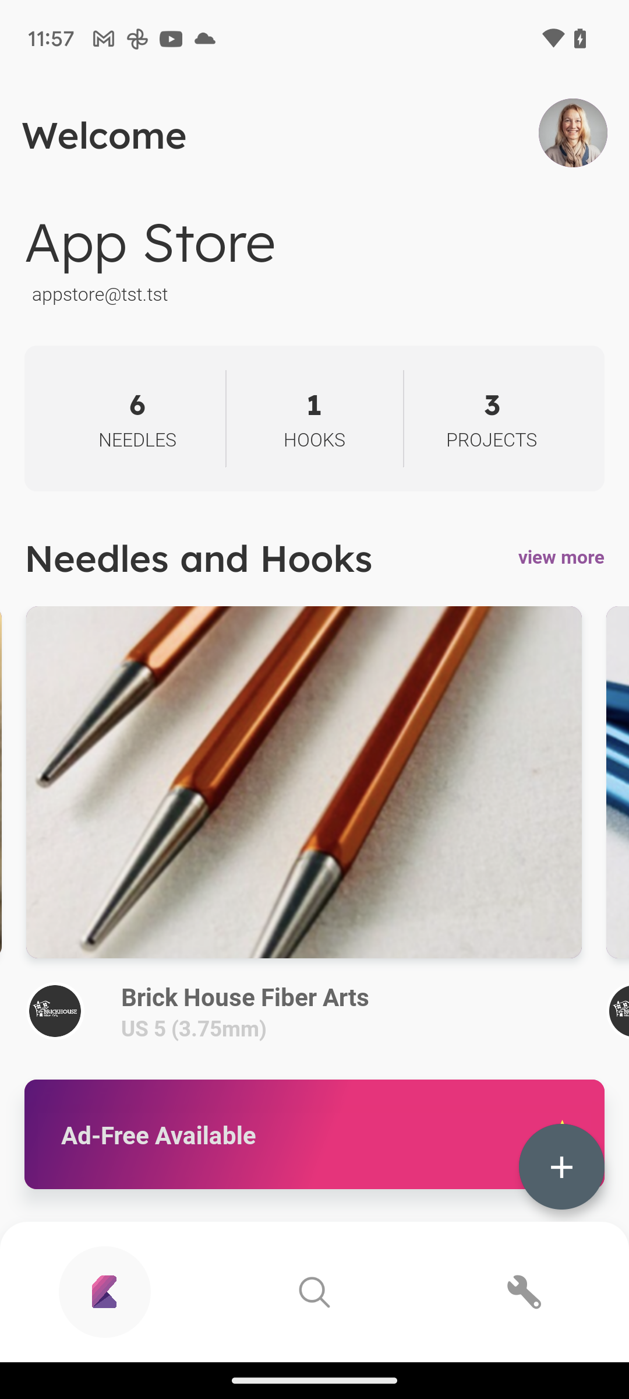Open the tools wrench tab
The width and height of the screenshot is (629, 1399).
pos(524,1292)
